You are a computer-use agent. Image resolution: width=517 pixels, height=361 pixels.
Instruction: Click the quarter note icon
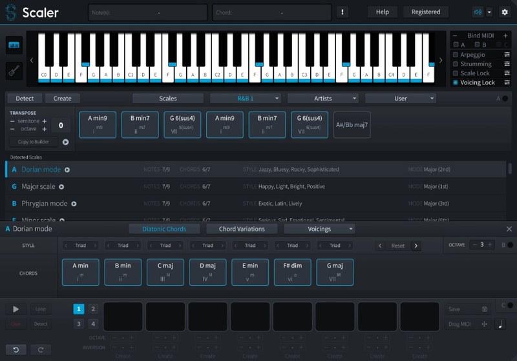pos(501,324)
